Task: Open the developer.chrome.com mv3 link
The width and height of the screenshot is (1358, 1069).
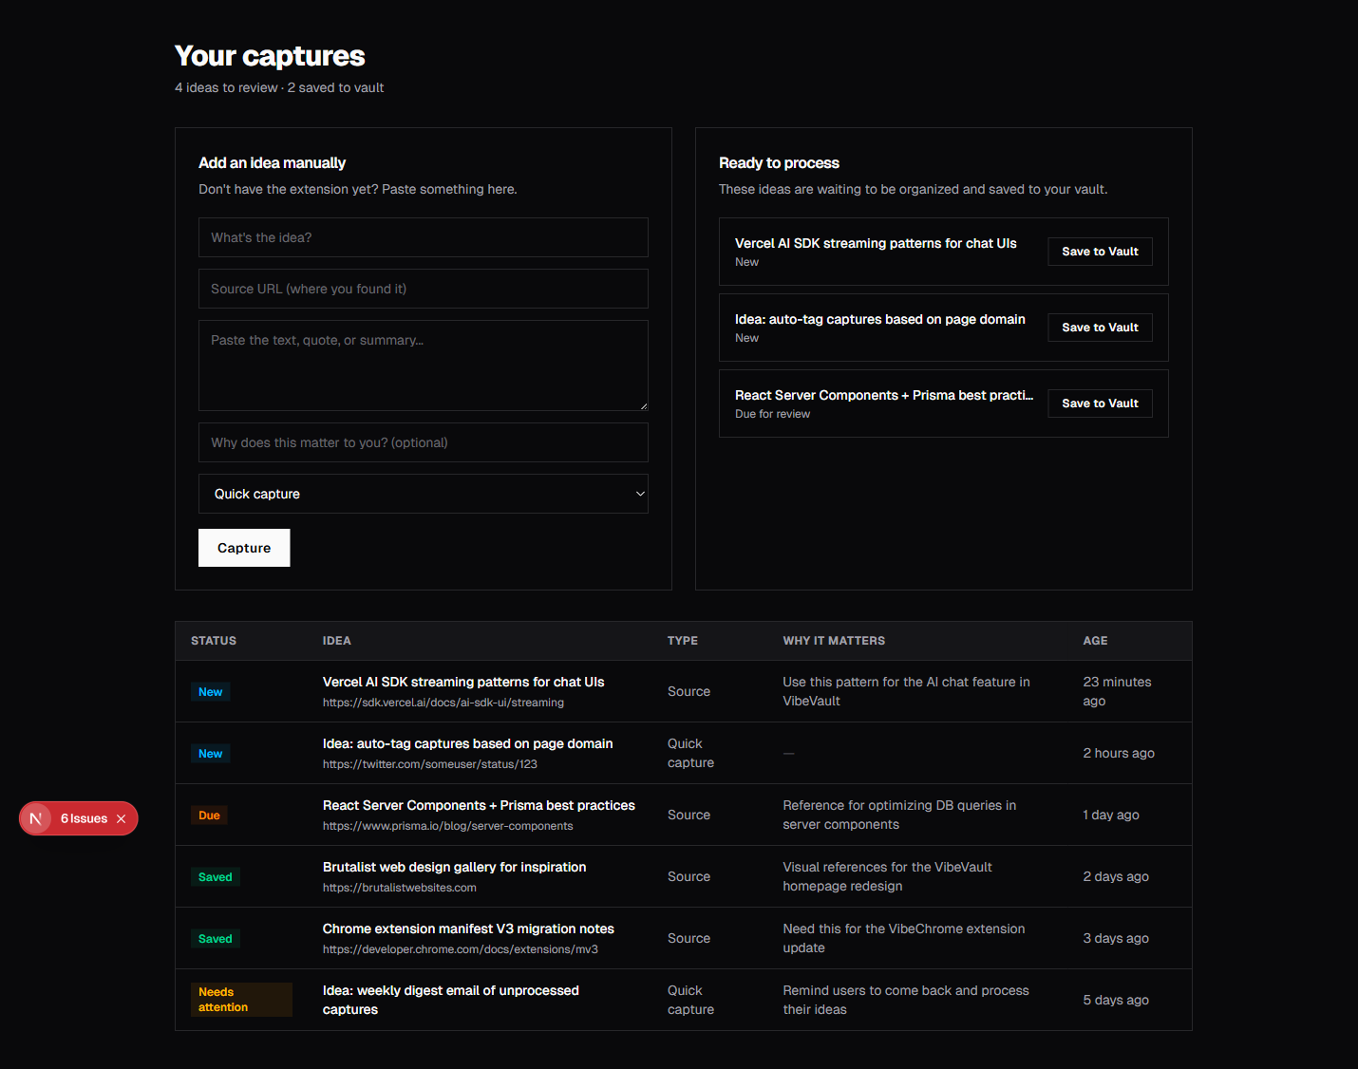Action: pyautogui.click(x=460, y=949)
